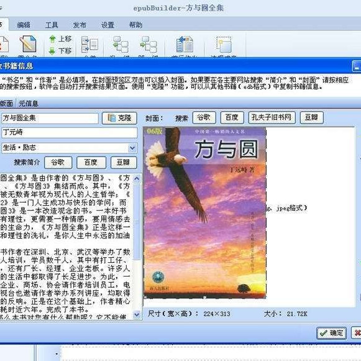Image resolution: width=361 pixels, height=361 pixels.
Task: Click the summary scrollbar down arrow
Action: 137,315
